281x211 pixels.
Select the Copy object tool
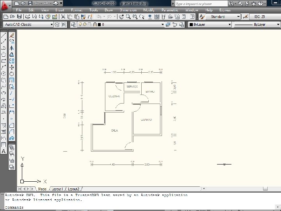pos(12,41)
